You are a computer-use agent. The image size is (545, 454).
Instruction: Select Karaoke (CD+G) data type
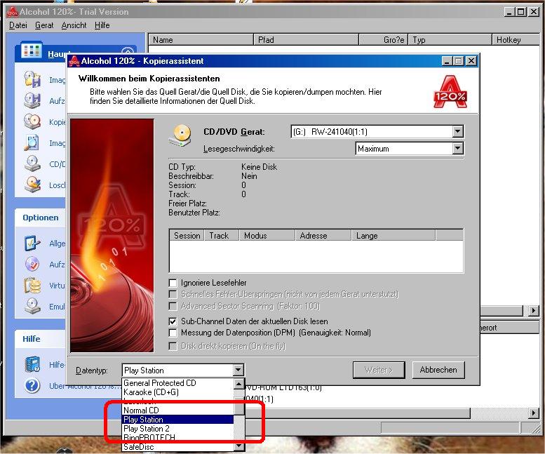[x=178, y=392]
